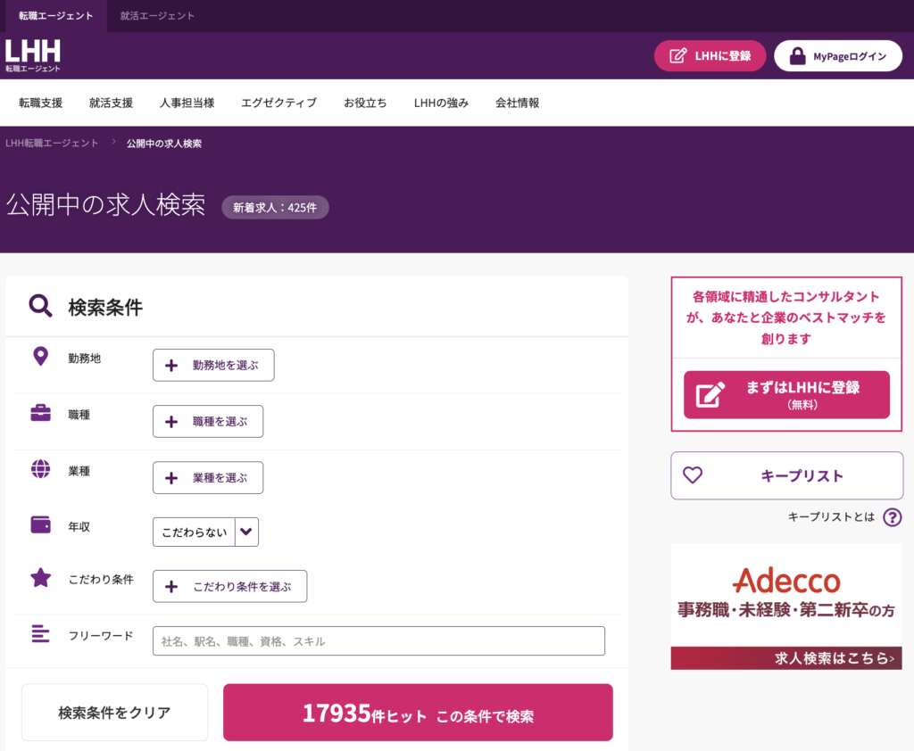
Task: Click 公開中の求人検索 breadcrumb text
Action: click(164, 144)
